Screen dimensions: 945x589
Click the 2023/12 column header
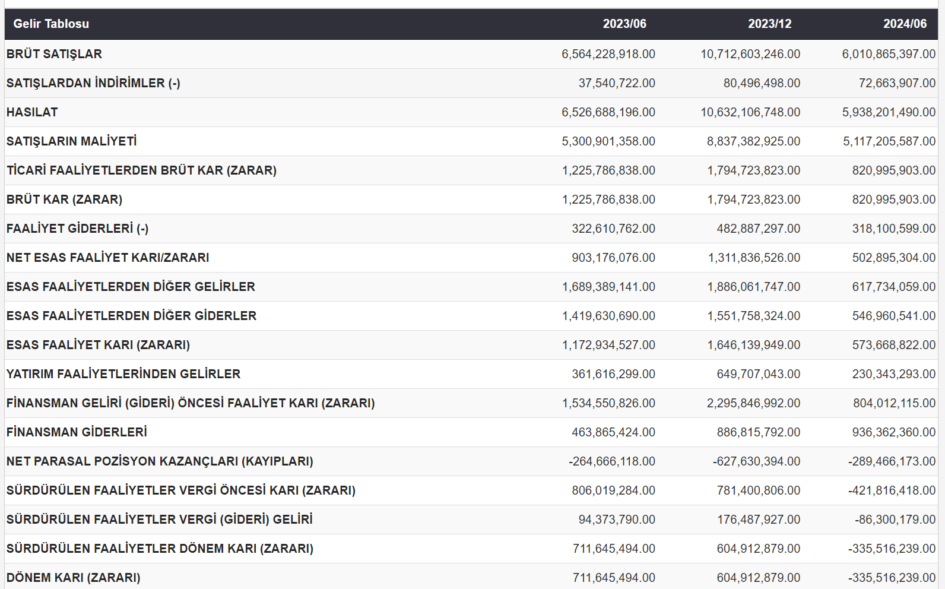[x=769, y=24]
